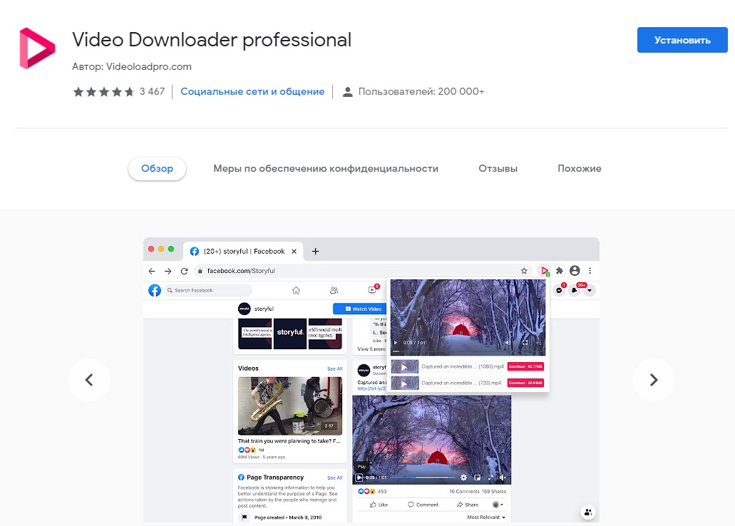This screenshot has width=735, height=526.
Task: Open Facebook Messenger icon
Action: click(x=559, y=291)
